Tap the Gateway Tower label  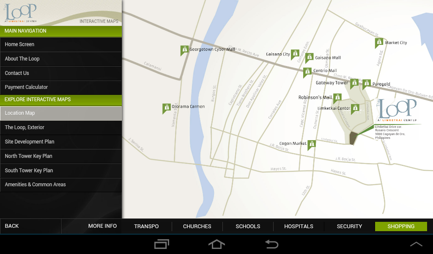[x=332, y=83]
